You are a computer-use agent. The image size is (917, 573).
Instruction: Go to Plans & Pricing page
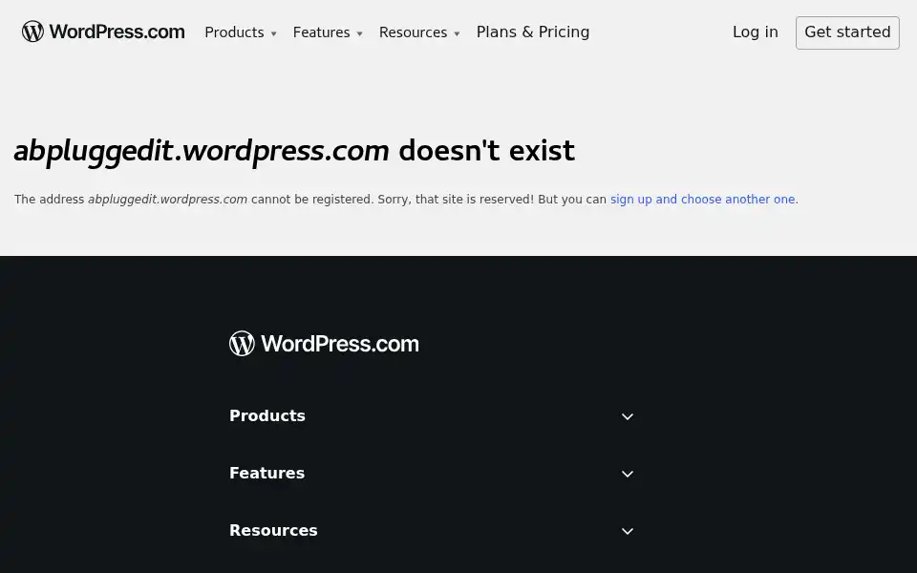click(x=533, y=32)
